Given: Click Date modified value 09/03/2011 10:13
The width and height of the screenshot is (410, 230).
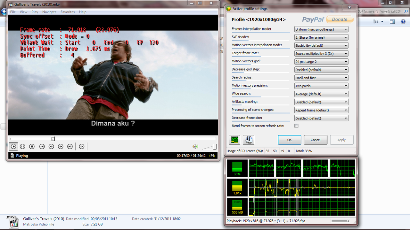Looking at the screenshot, I should [x=104, y=219].
